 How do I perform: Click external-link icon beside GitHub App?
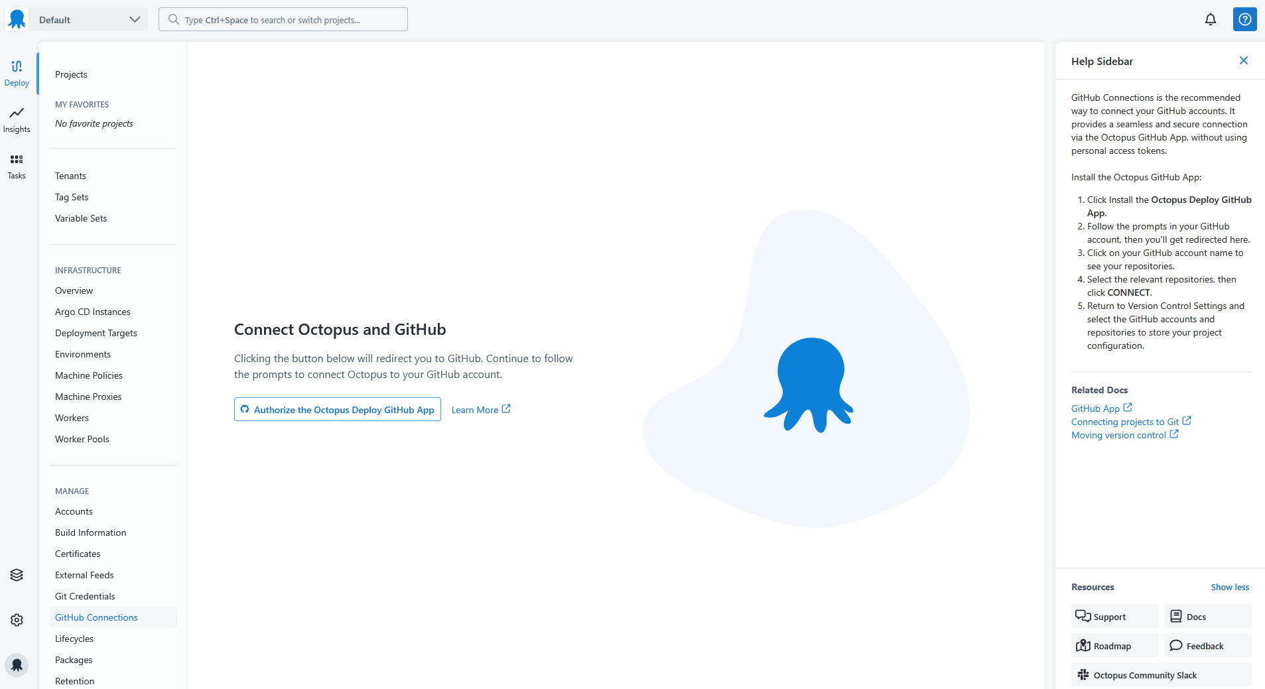[1128, 407]
